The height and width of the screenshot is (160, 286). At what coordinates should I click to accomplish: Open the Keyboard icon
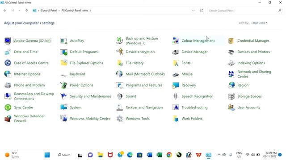[x=63, y=75]
